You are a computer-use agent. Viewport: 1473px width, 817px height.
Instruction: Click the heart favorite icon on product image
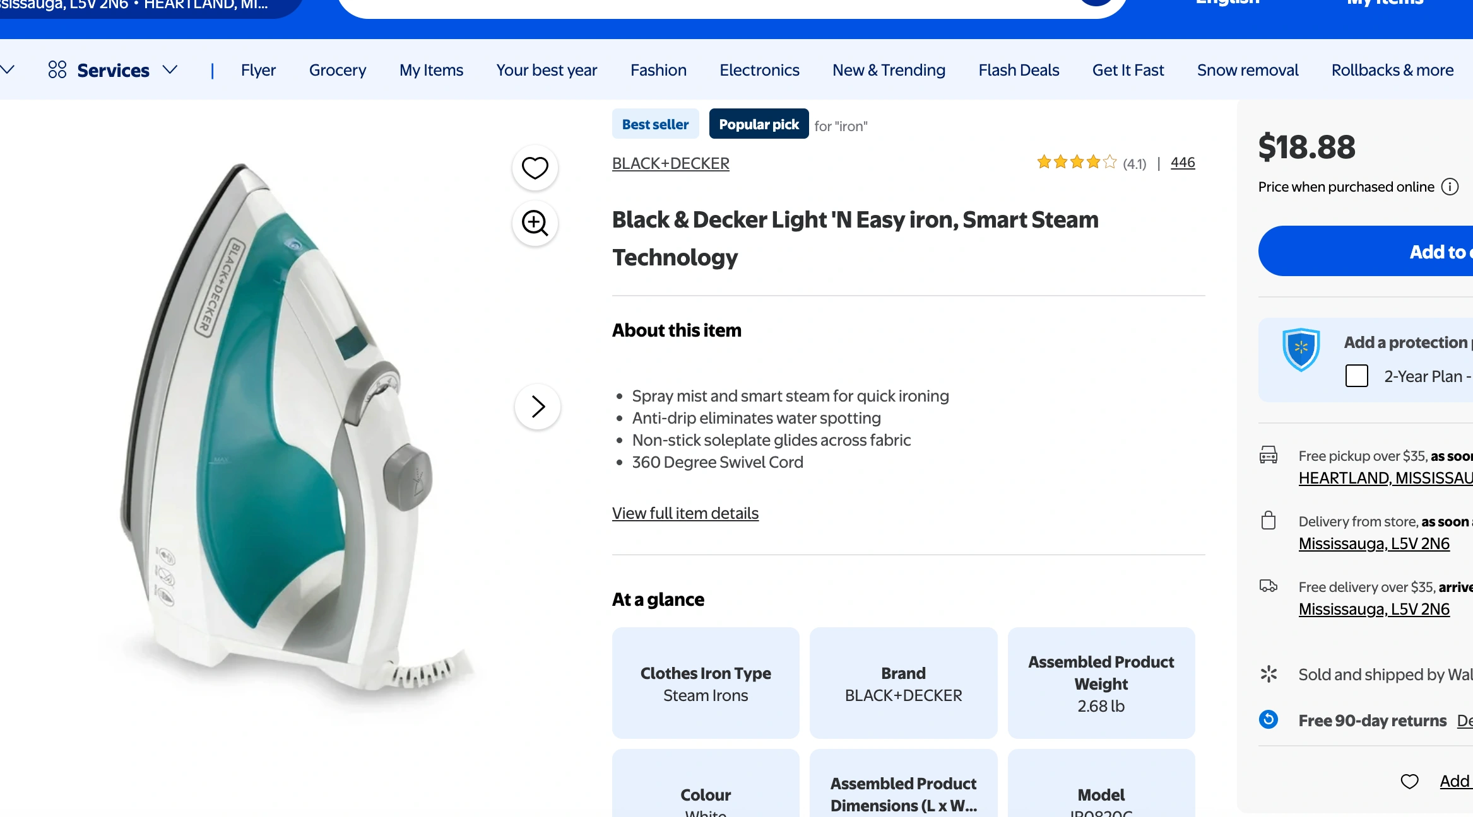pos(535,168)
